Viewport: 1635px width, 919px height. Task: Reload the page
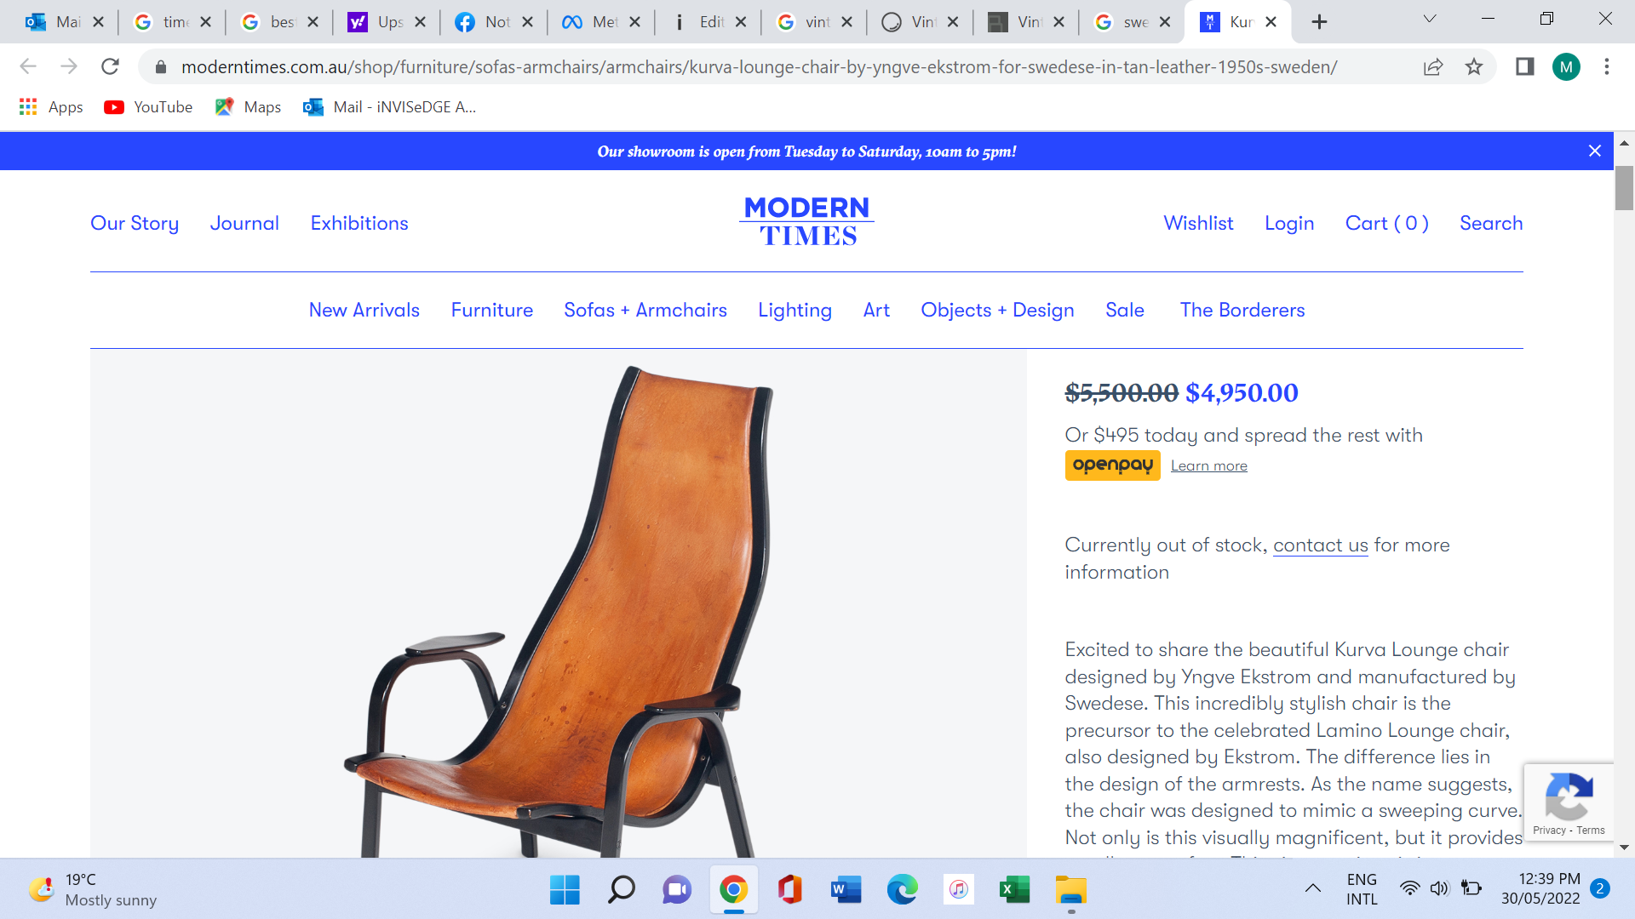pyautogui.click(x=110, y=66)
